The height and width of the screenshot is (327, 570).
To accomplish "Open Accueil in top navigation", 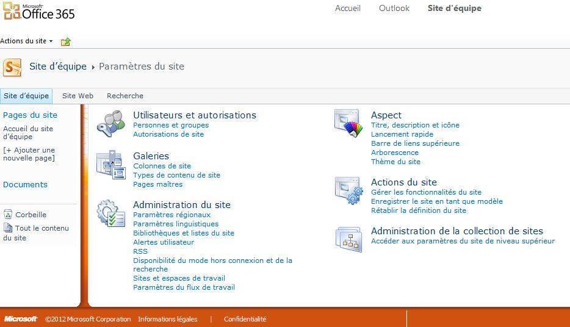I will pyautogui.click(x=348, y=8).
